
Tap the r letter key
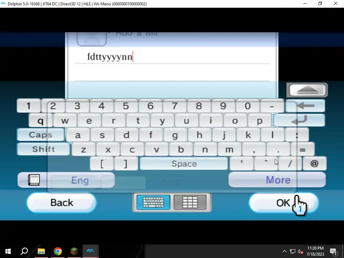click(114, 121)
